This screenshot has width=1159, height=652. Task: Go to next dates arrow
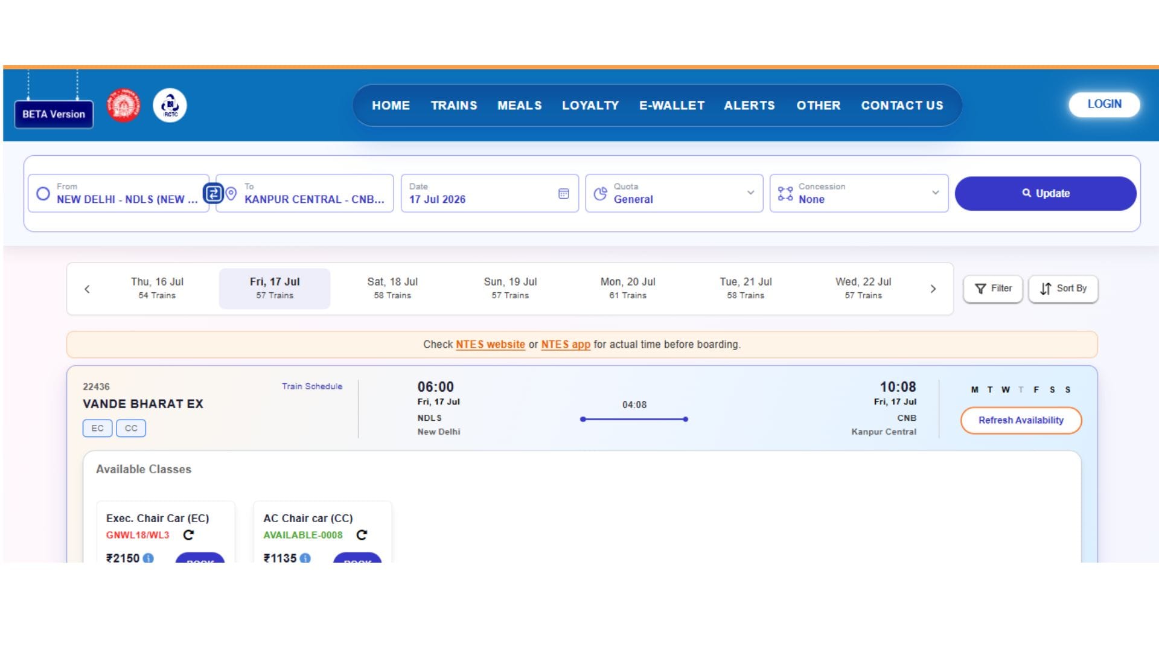click(x=933, y=289)
